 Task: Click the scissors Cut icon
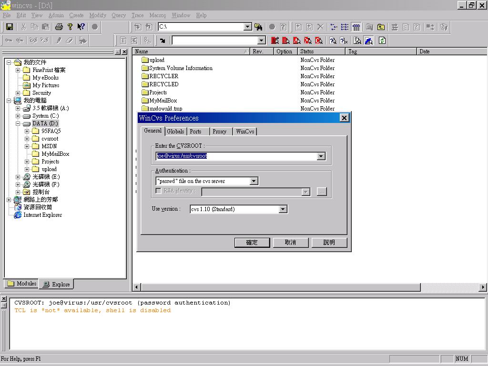23,27
